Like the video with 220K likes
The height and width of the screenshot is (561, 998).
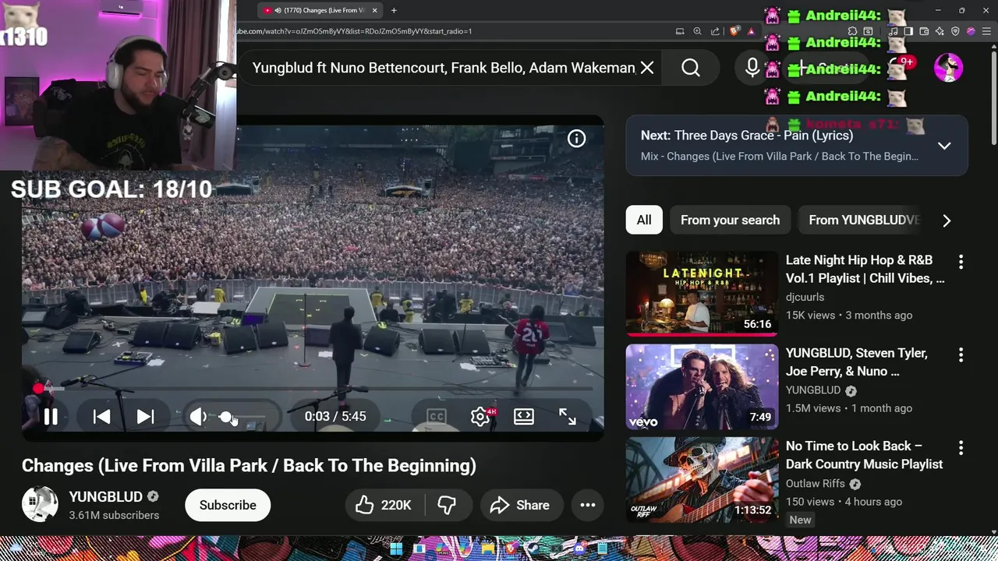click(x=384, y=505)
